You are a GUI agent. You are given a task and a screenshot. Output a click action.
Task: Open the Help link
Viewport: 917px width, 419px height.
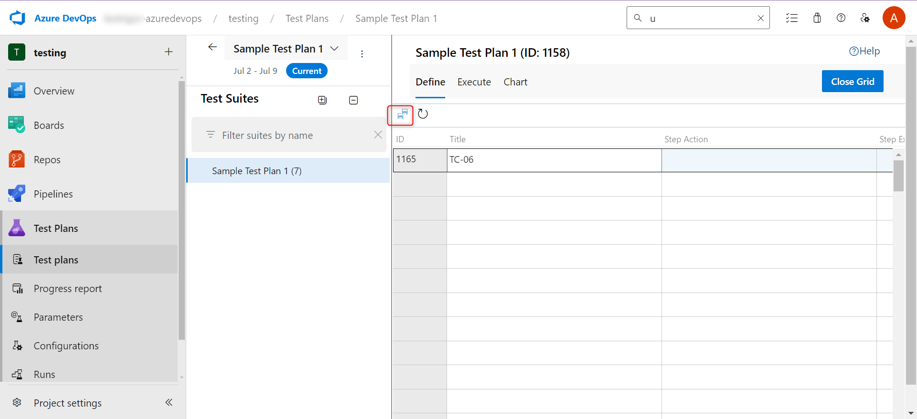[x=864, y=51]
